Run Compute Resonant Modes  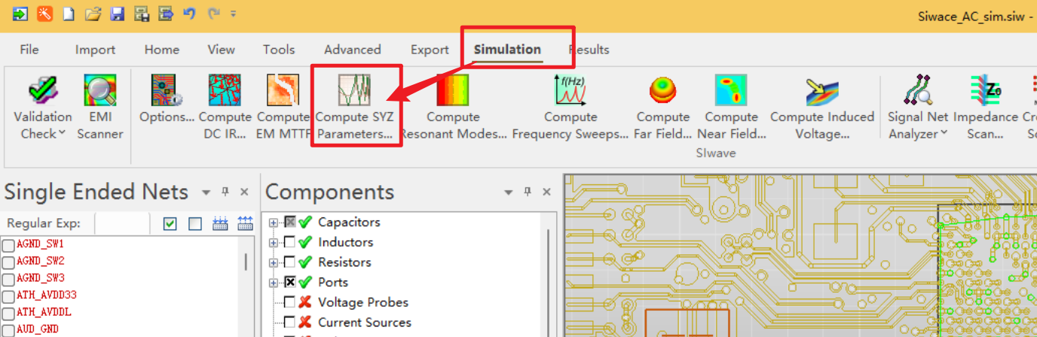(453, 107)
